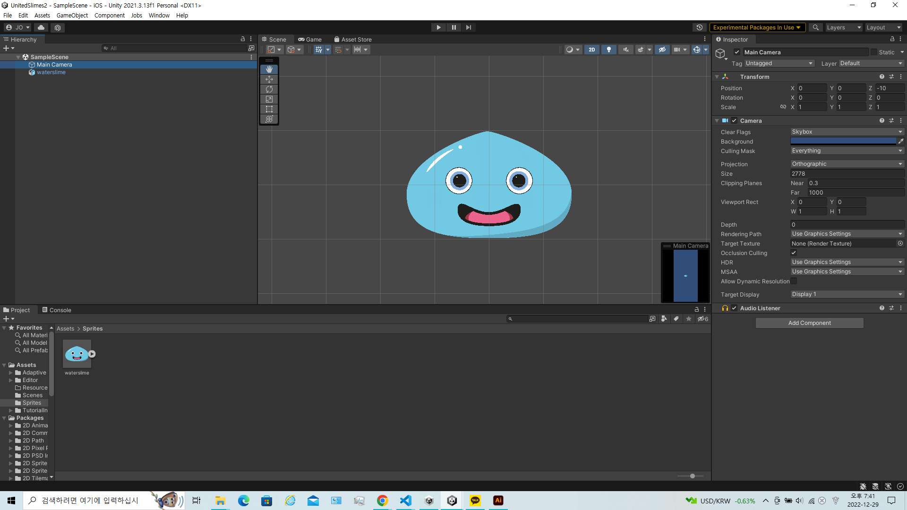Click the Pause button
The width and height of the screenshot is (907, 510).
[453, 27]
